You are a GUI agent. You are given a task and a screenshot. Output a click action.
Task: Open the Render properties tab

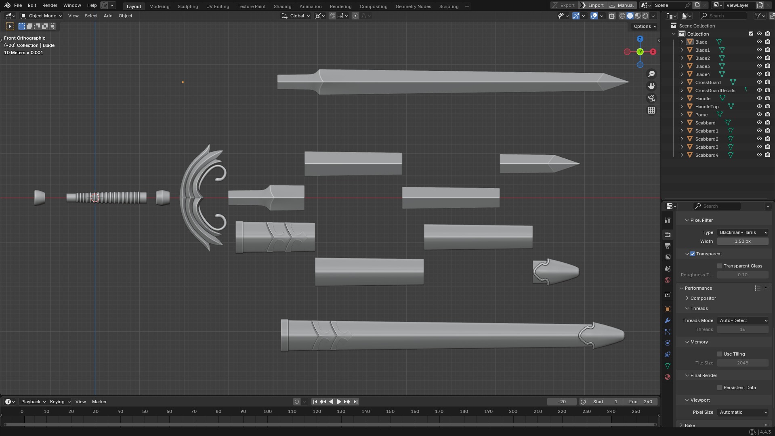point(668,235)
